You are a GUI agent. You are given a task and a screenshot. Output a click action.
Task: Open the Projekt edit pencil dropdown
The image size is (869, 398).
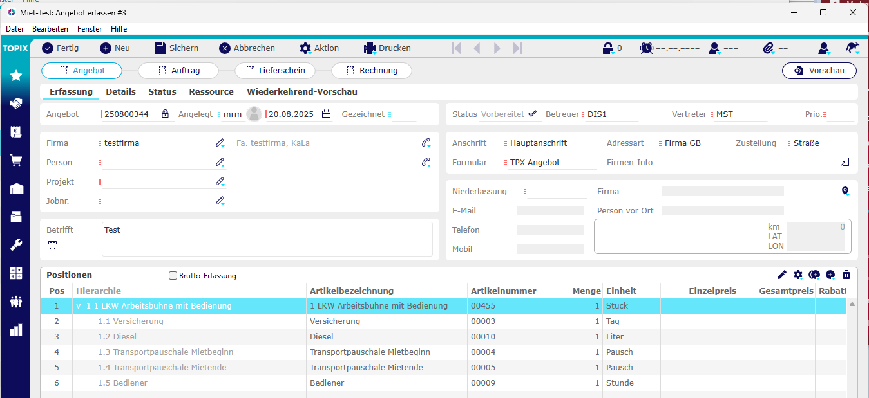tap(221, 182)
